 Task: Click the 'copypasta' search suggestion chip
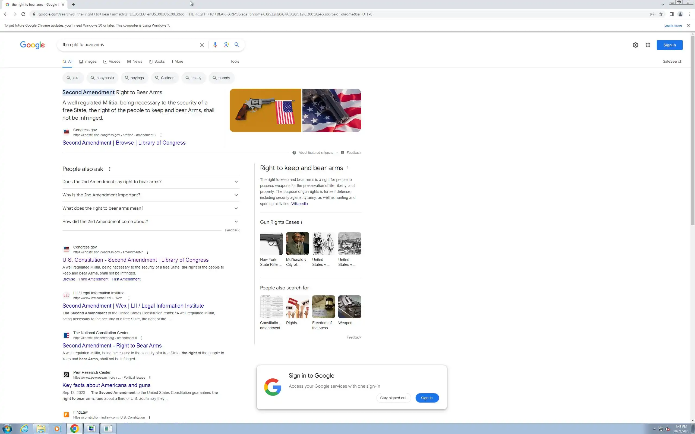coord(102,78)
